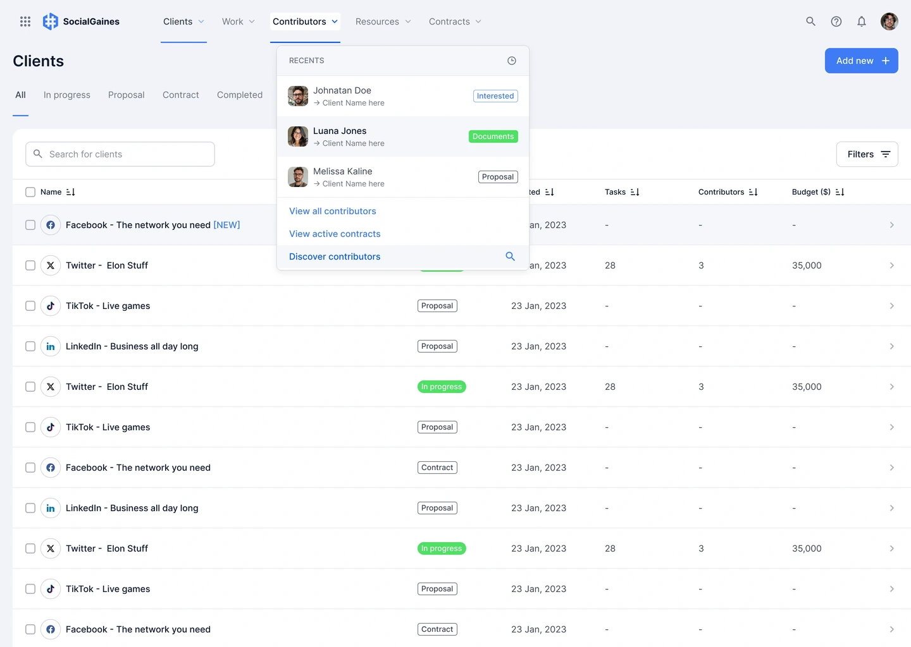911x647 pixels.
Task: Open user profile avatar
Action: pos(889,21)
